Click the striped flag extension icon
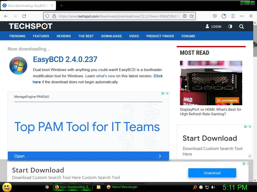This screenshot has width=257, height=192. [233, 16]
